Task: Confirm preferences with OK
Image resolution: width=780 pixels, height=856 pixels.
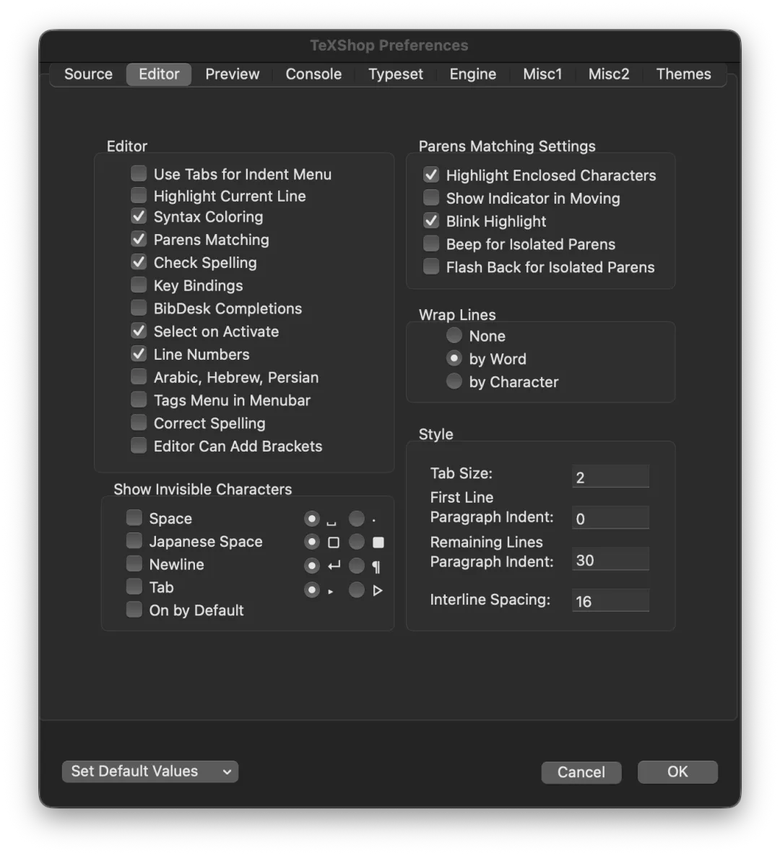Action: click(x=677, y=772)
